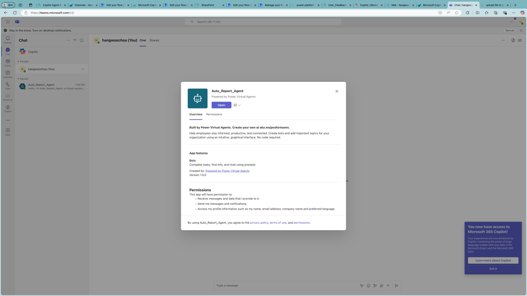Click the Edge Copilot icon in toolbar
527x296 pixels.
tap(522, 13)
